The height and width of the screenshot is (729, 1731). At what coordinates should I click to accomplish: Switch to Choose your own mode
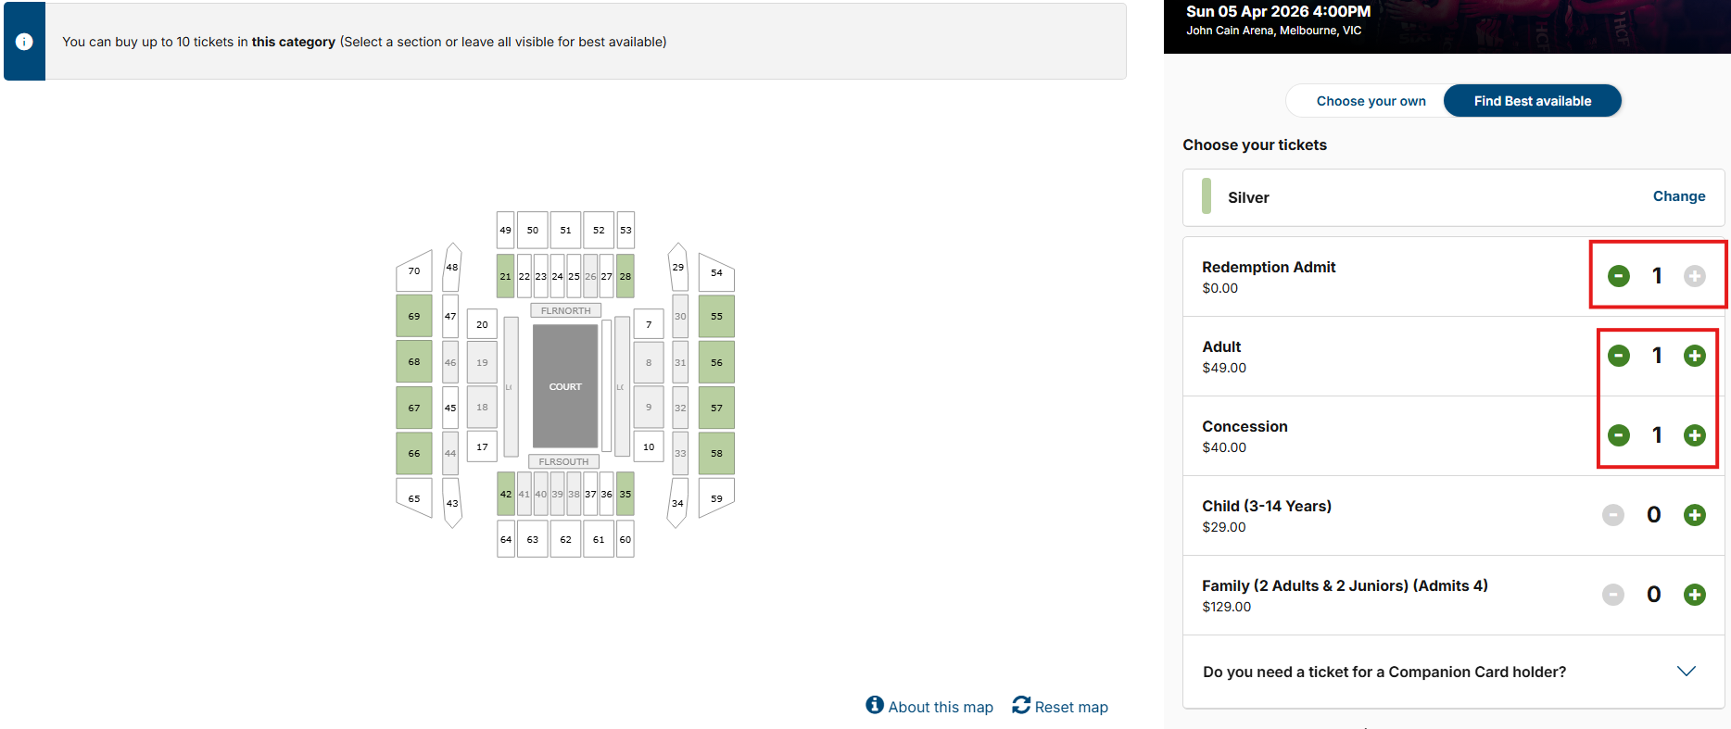coord(1371,101)
